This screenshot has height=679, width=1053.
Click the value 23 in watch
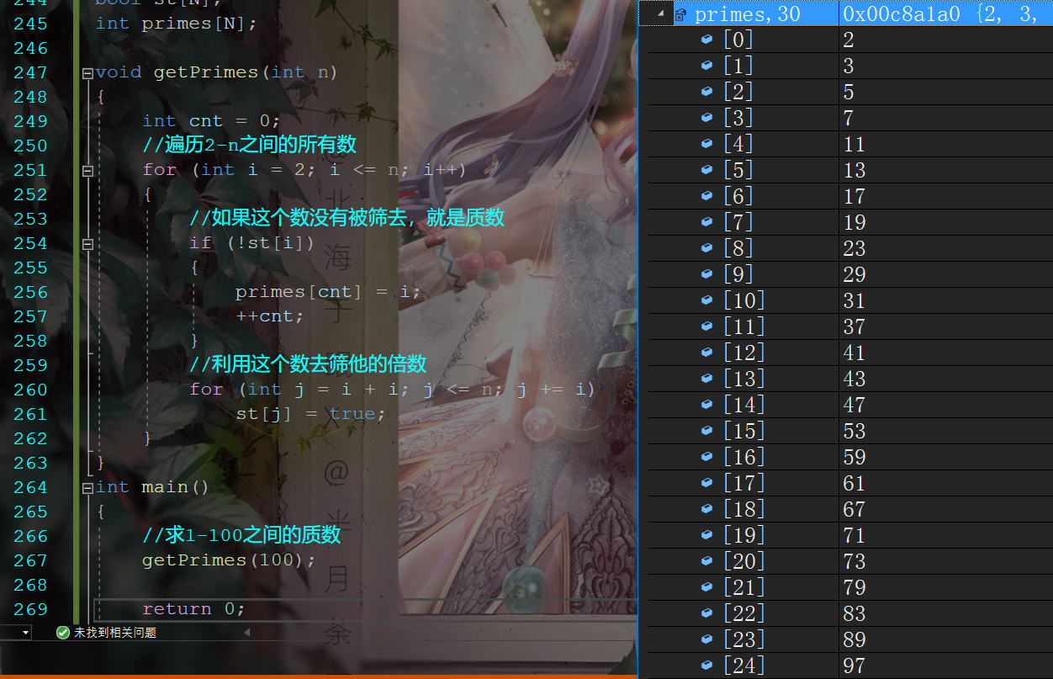click(855, 248)
